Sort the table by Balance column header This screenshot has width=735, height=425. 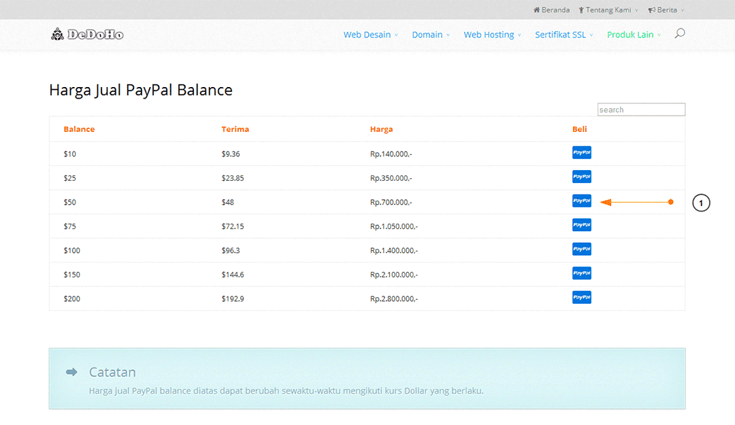pyautogui.click(x=79, y=129)
